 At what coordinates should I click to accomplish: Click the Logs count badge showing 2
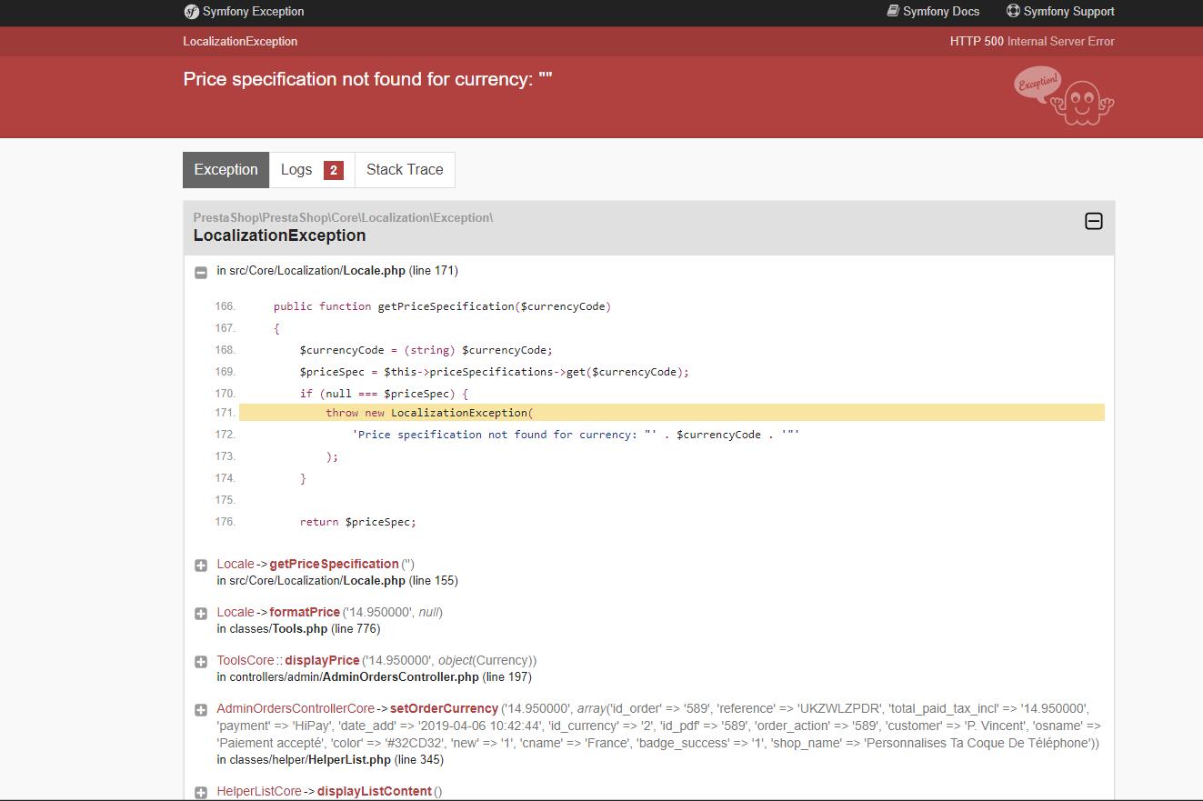pyautogui.click(x=334, y=170)
